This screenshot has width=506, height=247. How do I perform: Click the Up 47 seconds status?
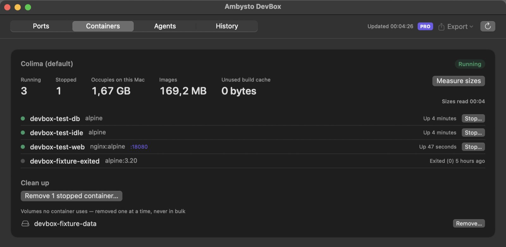coord(438,147)
